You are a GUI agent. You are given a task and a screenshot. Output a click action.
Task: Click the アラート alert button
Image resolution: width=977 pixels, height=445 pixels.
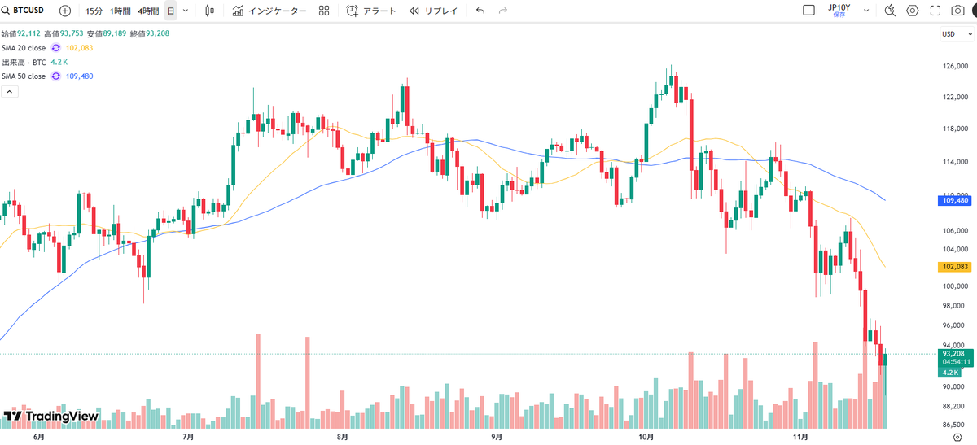371,11
